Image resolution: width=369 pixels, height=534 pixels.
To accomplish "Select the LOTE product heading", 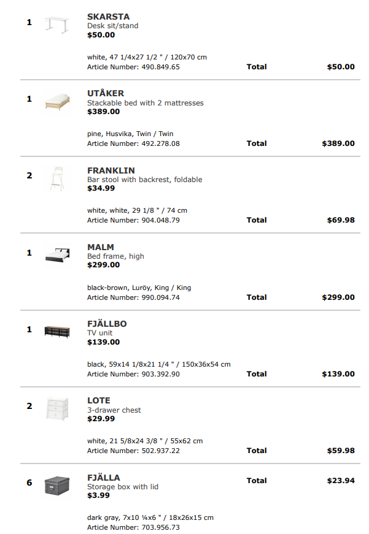I will click(x=99, y=400).
